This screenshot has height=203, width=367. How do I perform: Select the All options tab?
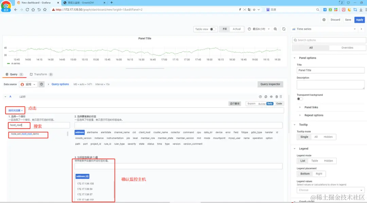tap(311, 47)
